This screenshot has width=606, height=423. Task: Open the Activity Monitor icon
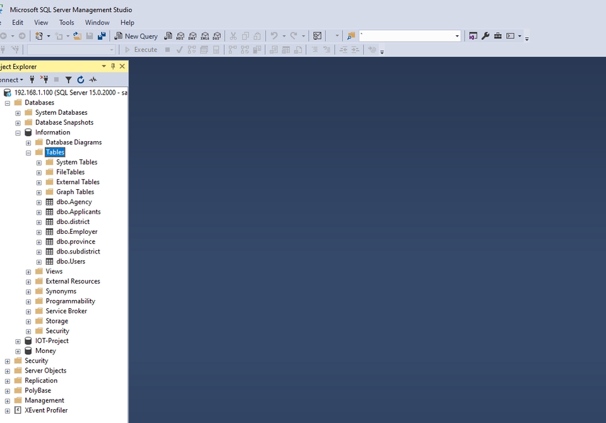[x=318, y=36]
